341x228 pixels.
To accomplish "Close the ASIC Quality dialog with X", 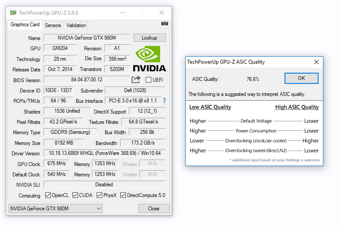I will pos(316,62).
